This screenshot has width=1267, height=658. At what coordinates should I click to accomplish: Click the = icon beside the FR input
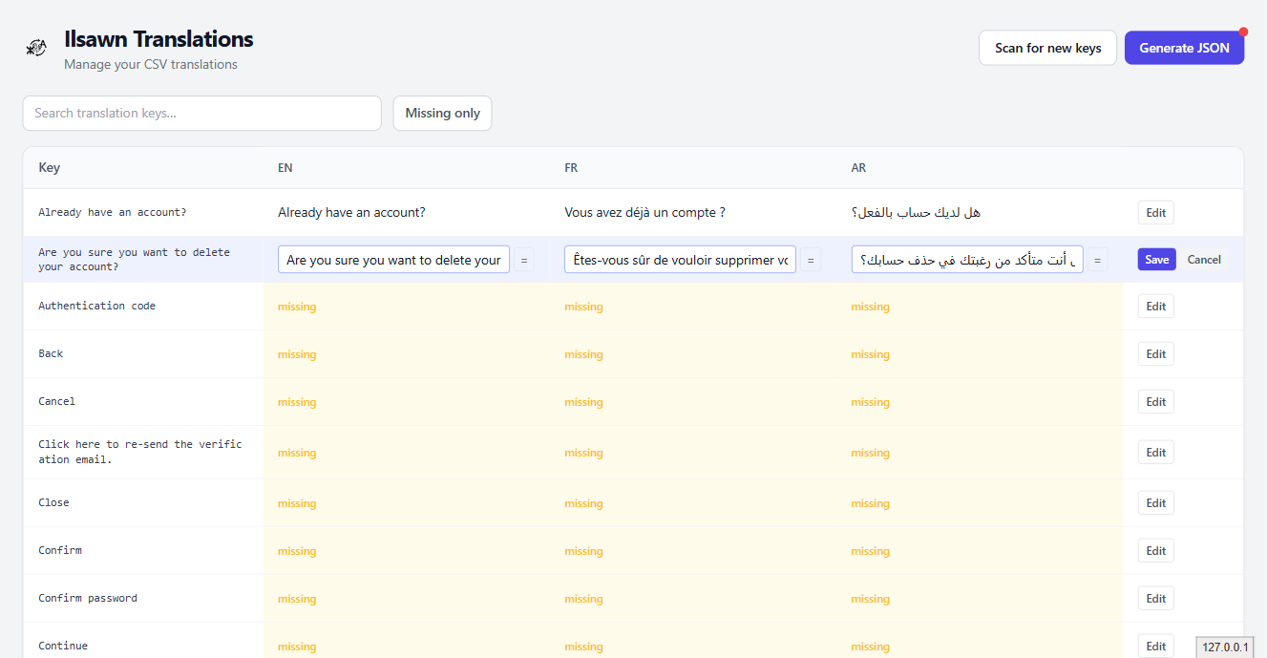[811, 259]
